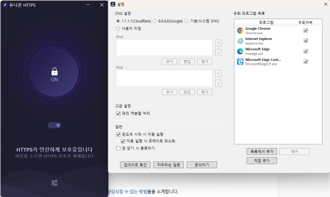Click 편집 button under IPv6
This screenshot has height=197, width=330.
pyautogui.click(x=187, y=92)
